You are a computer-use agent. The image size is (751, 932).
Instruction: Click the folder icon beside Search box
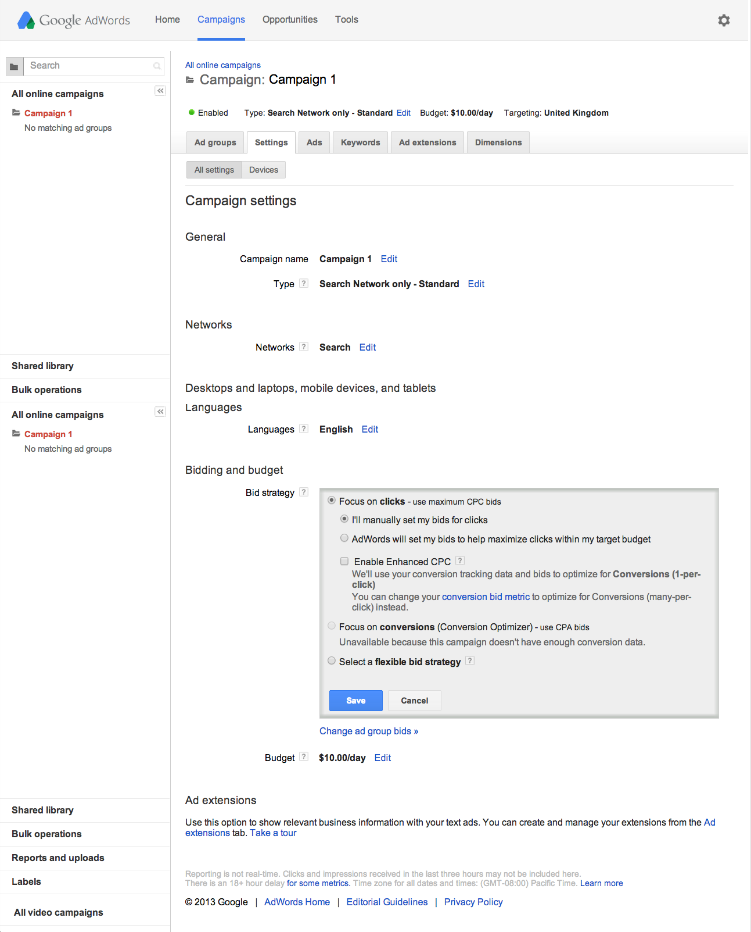15,66
